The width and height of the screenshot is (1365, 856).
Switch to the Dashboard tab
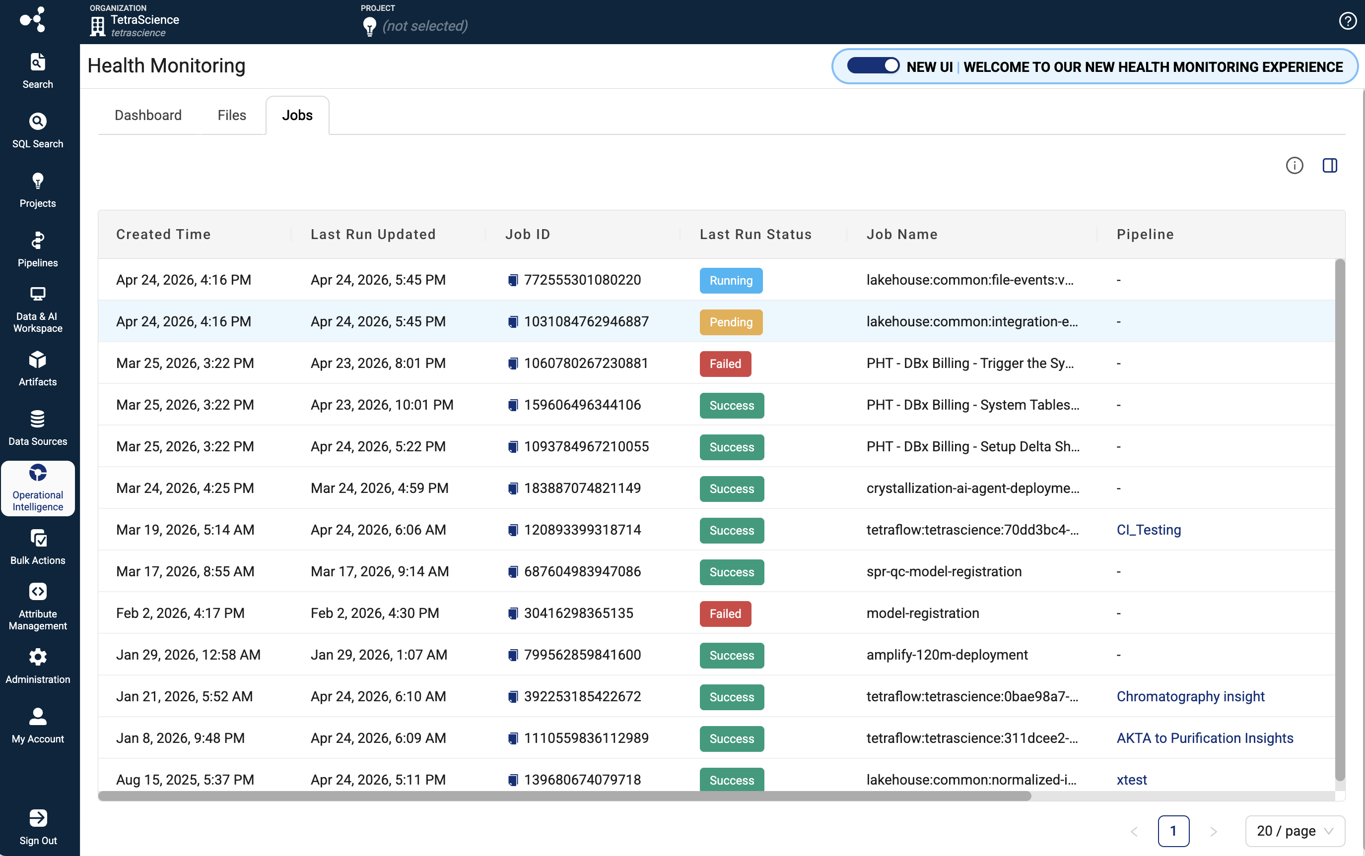point(147,115)
